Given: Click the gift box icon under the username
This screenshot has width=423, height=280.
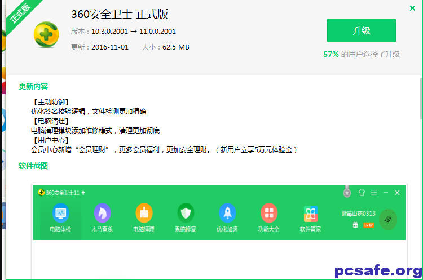Looking at the screenshot, I should pyautogui.click(x=355, y=224).
